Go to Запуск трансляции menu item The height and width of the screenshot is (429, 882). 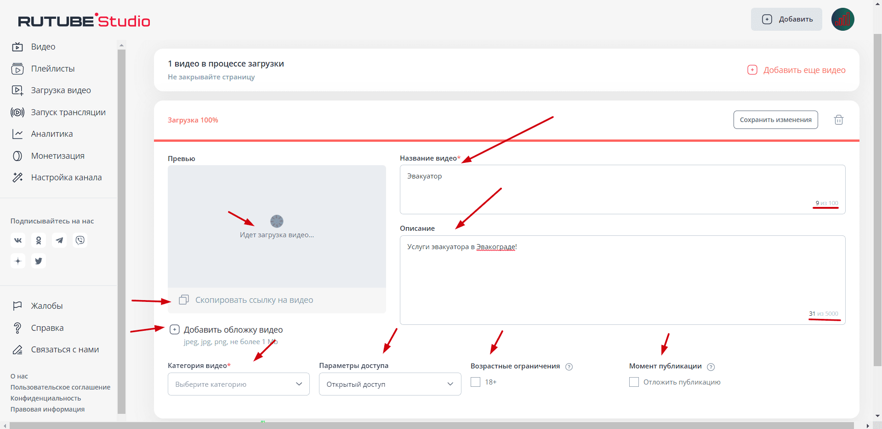(x=68, y=112)
